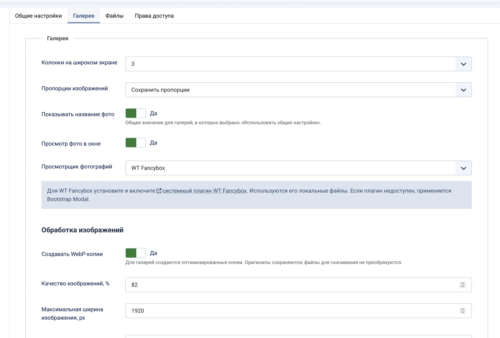Click the image quality field showing 82
500x338 pixels.
(x=298, y=285)
